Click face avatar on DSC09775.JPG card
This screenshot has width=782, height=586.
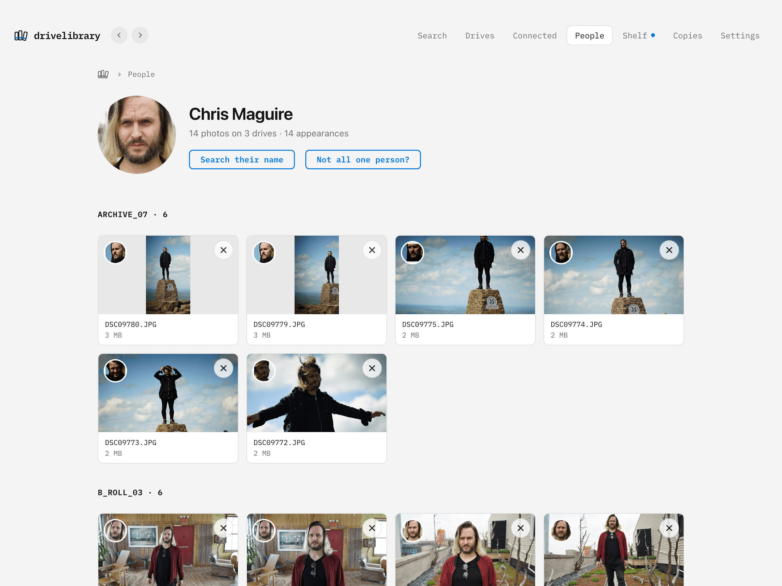coord(412,253)
